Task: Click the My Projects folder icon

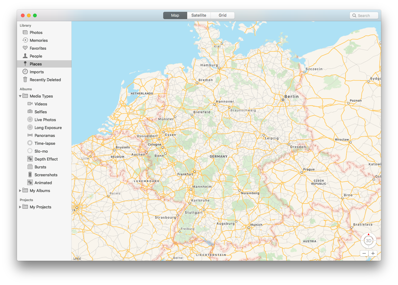Action: click(x=25, y=207)
